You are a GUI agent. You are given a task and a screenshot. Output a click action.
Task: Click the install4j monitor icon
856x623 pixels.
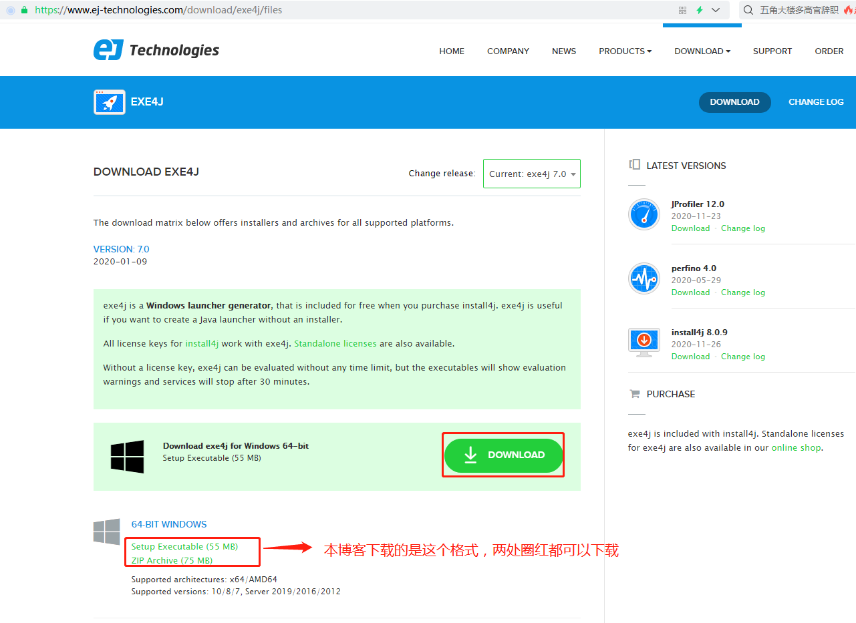coord(644,343)
